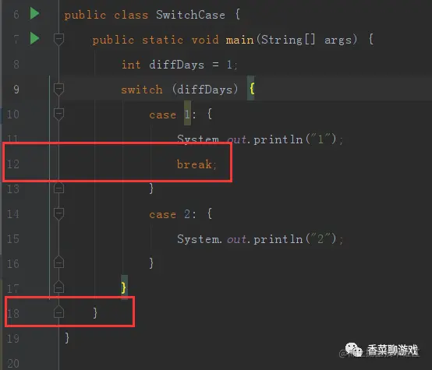Place cursor on the break statement
432x370 pixels.
(197, 164)
